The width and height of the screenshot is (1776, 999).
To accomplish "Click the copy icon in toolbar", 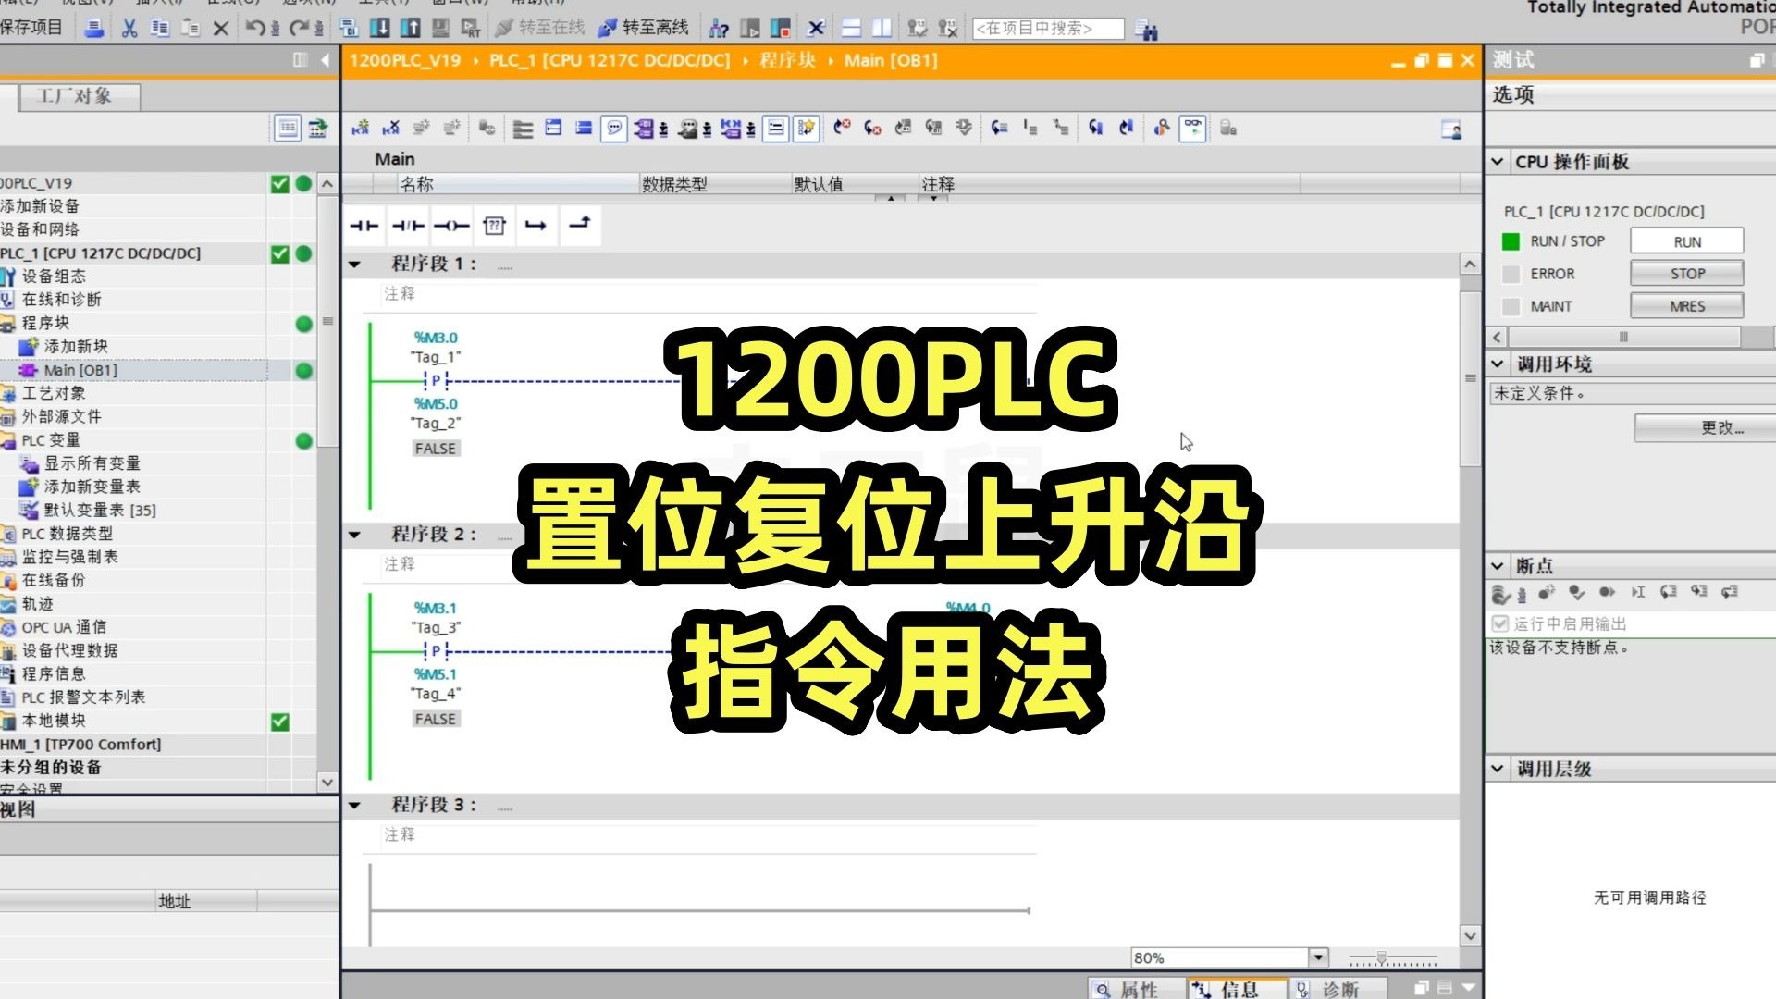I will tap(160, 29).
